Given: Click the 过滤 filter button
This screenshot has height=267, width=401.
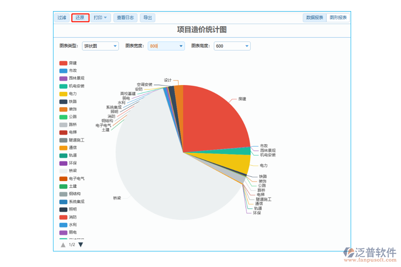Looking at the screenshot, I should point(61,18).
